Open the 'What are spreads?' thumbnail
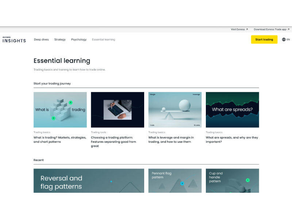292x219 pixels. 232,109
